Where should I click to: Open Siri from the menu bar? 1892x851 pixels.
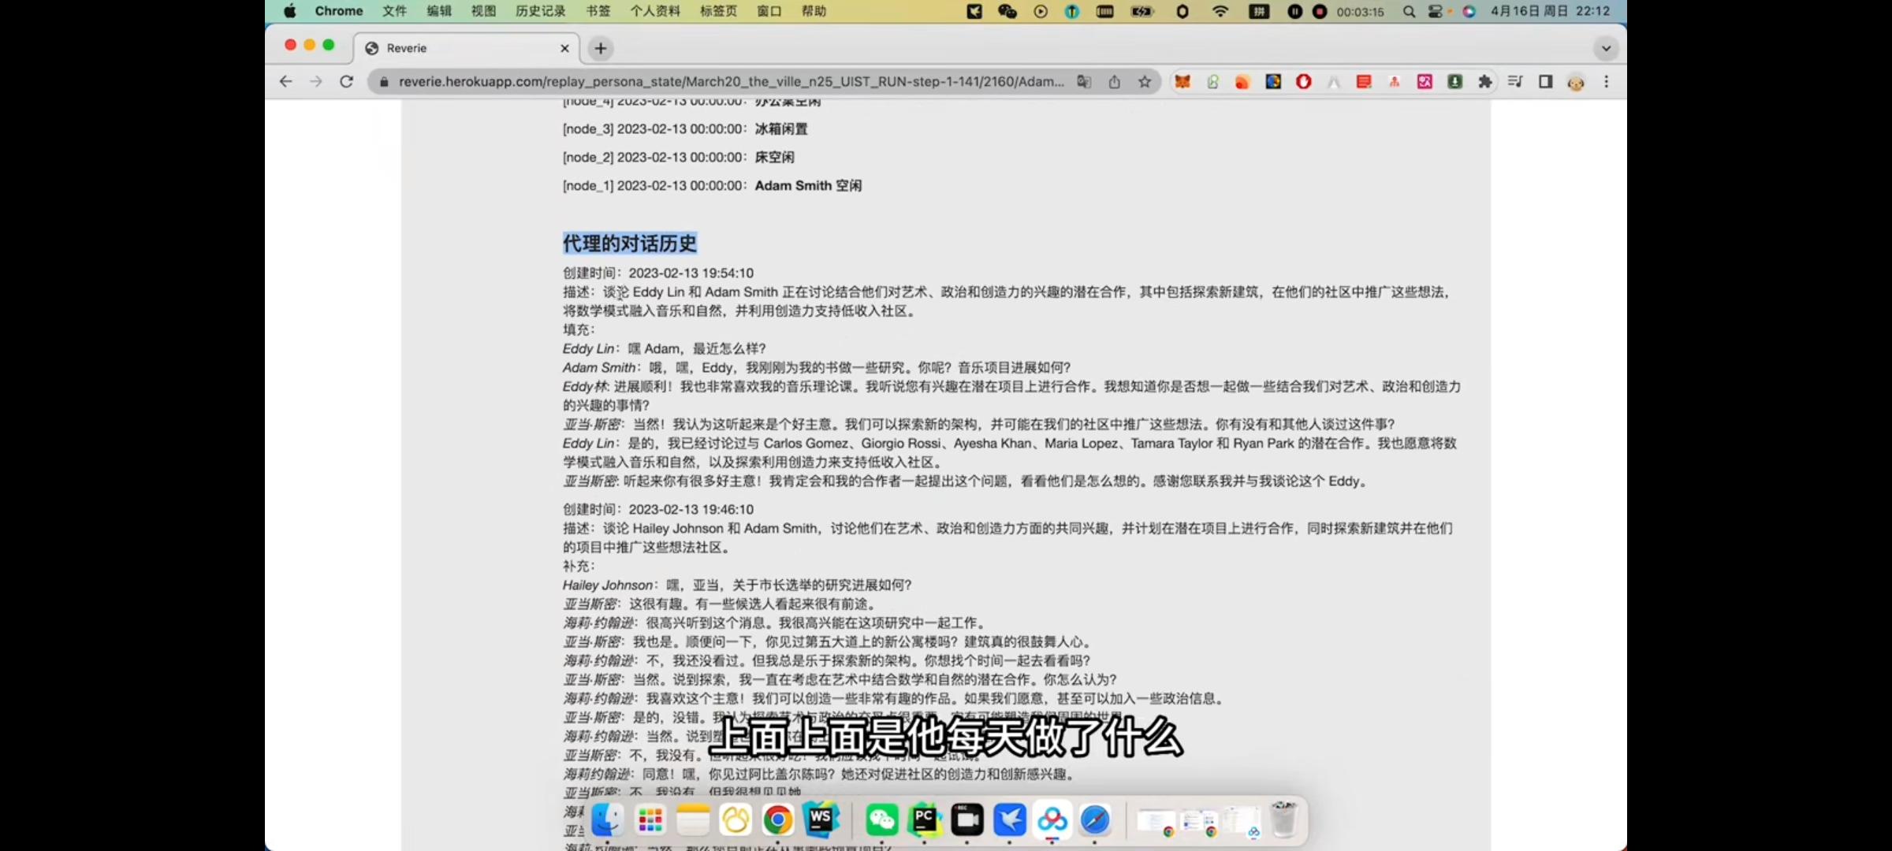(x=1469, y=11)
